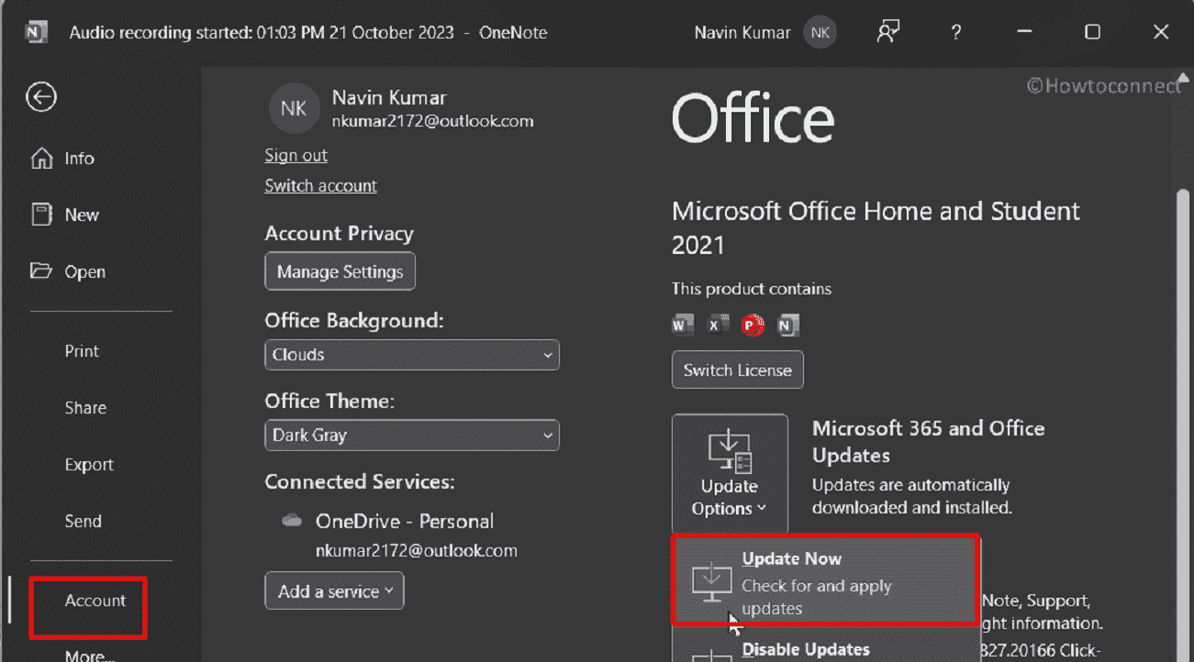The width and height of the screenshot is (1194, 662).
Task: Open the Share page
Action: pyautogui.click(x=85, y=408)
